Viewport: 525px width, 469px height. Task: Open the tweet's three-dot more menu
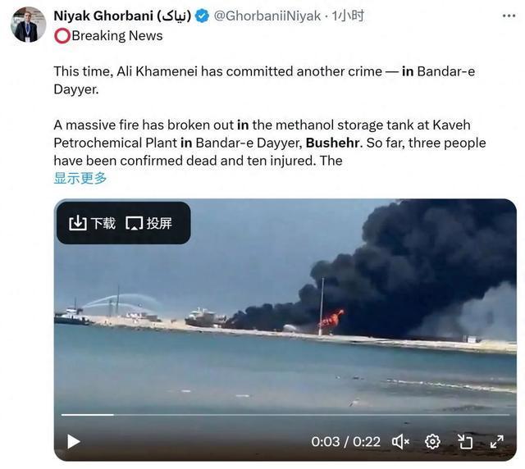(509, 16)
